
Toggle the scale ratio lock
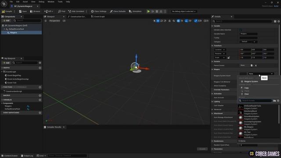(x=229, y=57)
